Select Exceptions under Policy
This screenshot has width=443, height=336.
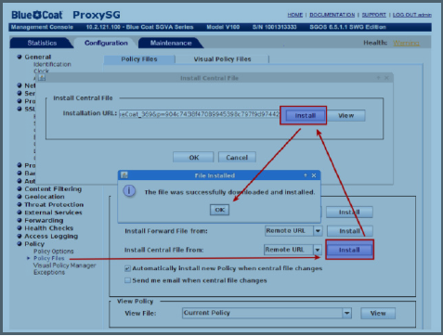click(49, 272)
